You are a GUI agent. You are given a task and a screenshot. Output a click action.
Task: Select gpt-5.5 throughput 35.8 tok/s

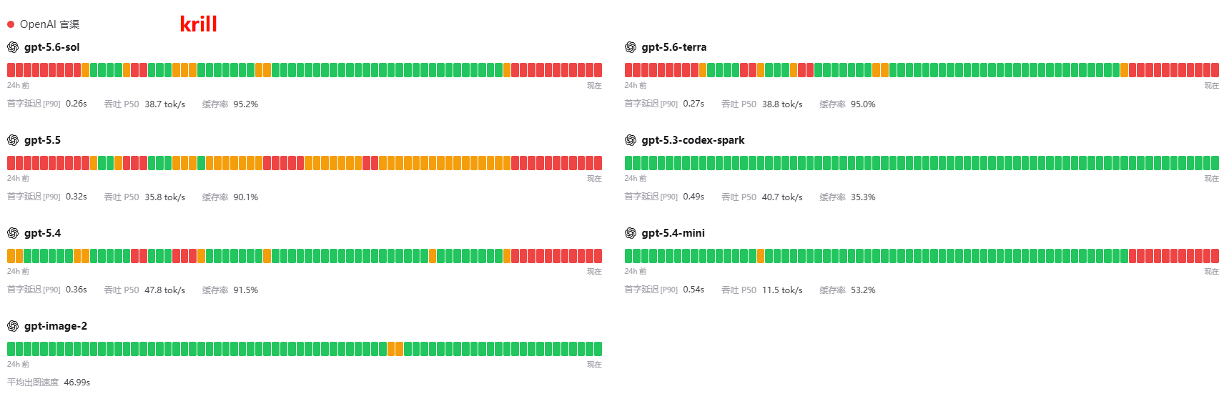165,197
